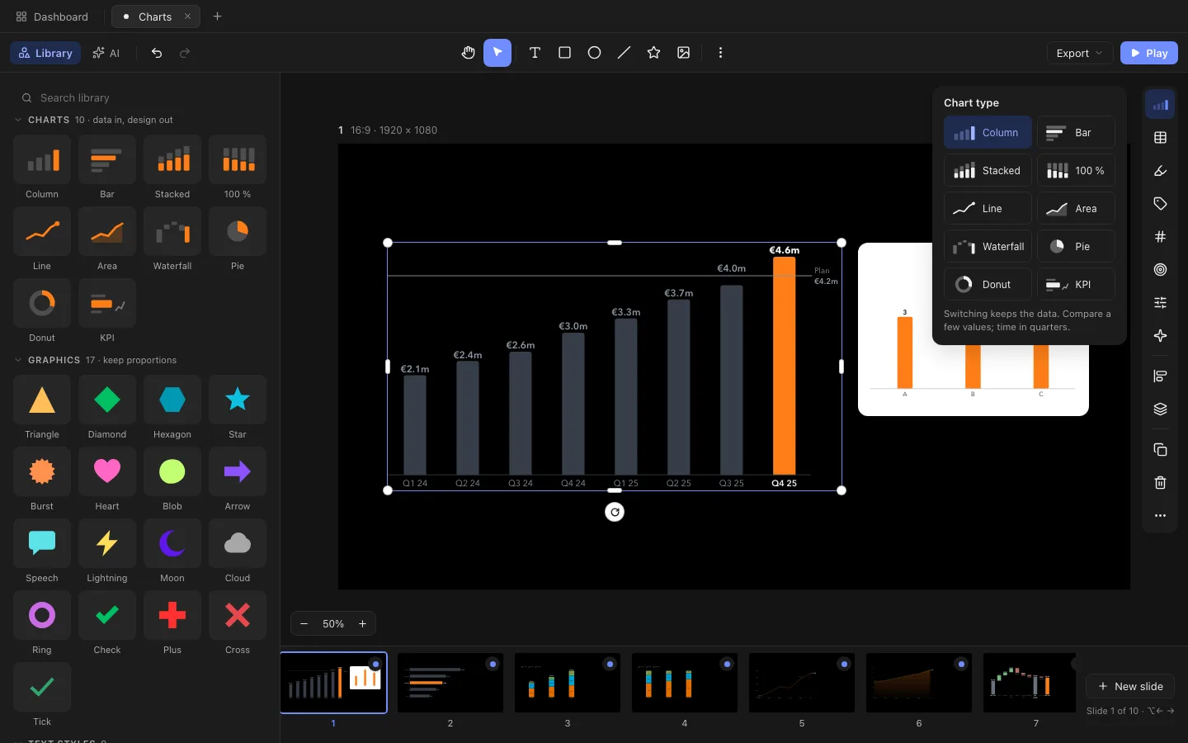The image size is (1188, 743).
Task: Select the hand pan tool
Action: (x=468, y=53)
